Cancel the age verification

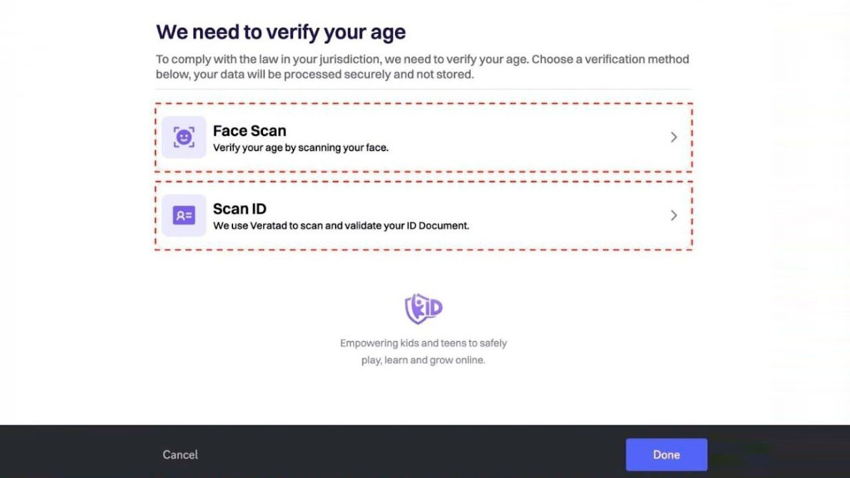(180, 455)
